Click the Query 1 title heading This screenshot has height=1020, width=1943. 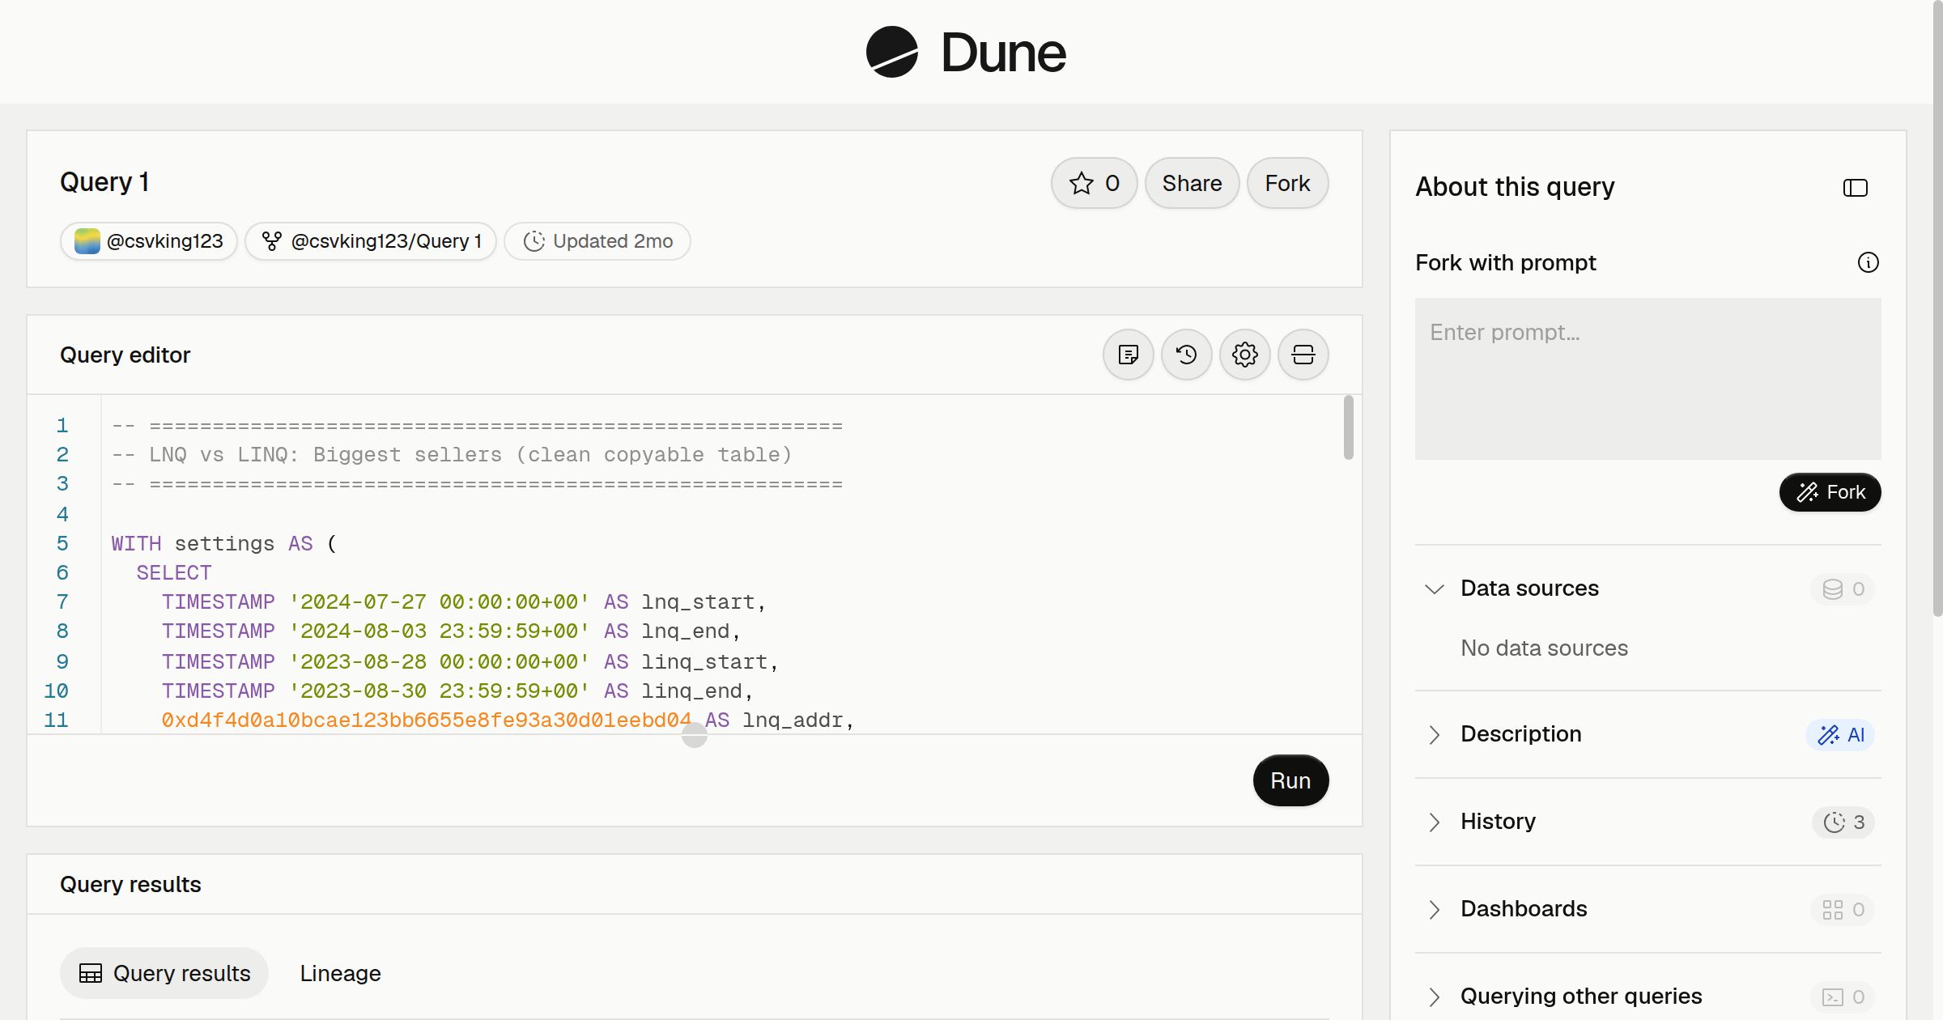pos(104,182)
